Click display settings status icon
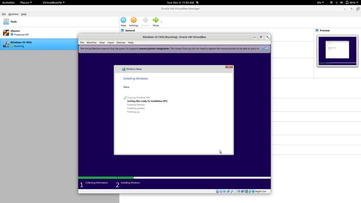This screenshot has height=203, width=361. 239,191
